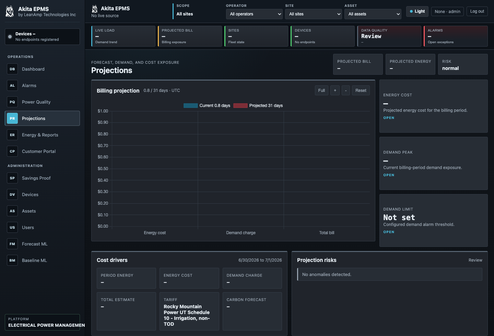Click the Live Load summary card
The height and width of the screenshot is (336, 494).
coord(123,36)
